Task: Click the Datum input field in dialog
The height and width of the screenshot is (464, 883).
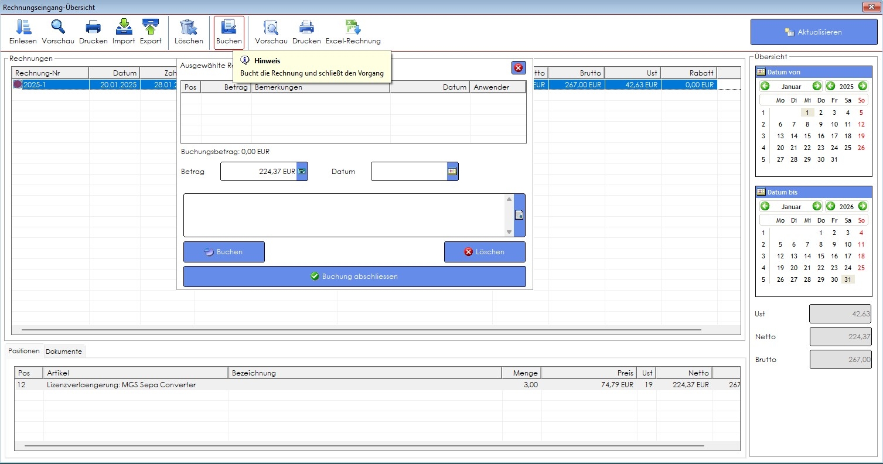Action: tap(409, 172)
